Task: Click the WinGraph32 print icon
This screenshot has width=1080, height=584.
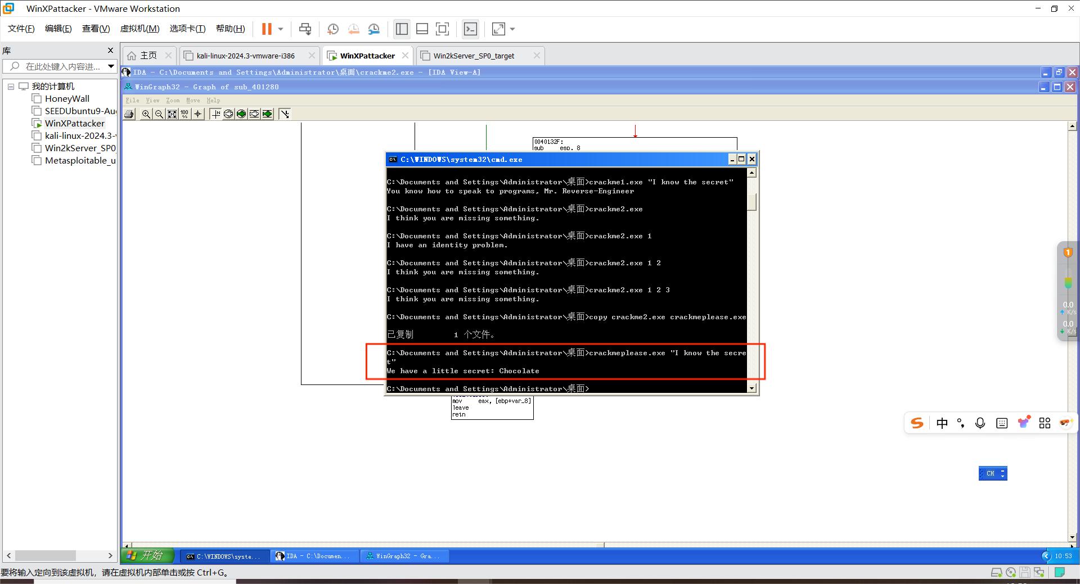Action: click(x=129, y=114)
